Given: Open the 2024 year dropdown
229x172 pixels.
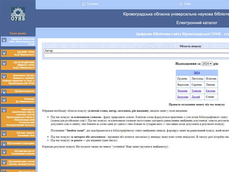Looking at the screenshot, I should tap(206, 63).
